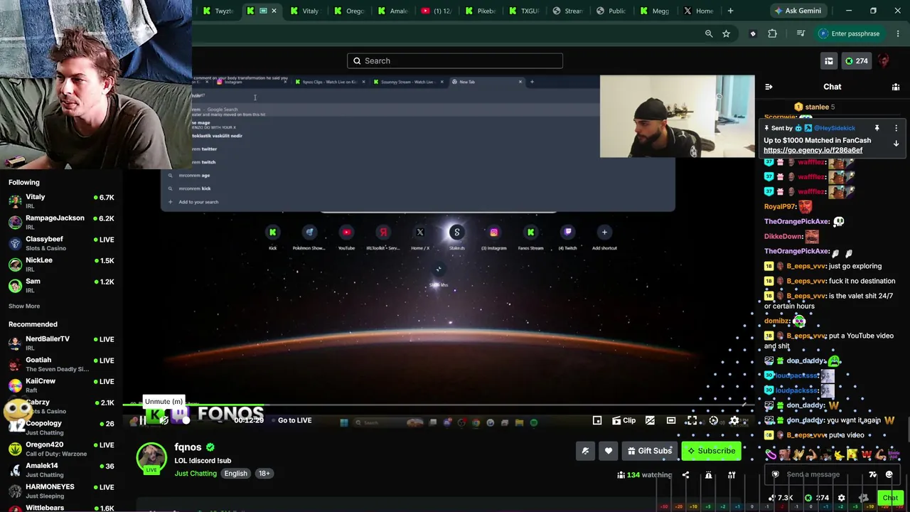Close the active Kick browser tab

274,11
